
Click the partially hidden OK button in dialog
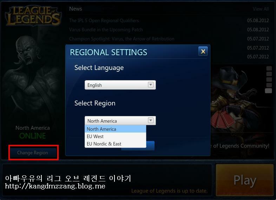pyautogui.click(x=150, y=146)
